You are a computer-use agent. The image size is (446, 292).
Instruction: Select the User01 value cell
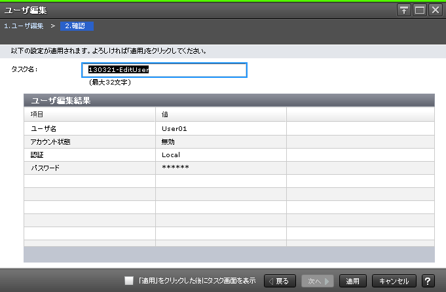[221, 128]
